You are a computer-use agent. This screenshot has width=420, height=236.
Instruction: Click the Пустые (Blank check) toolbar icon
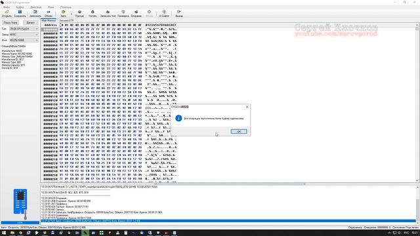79,13
